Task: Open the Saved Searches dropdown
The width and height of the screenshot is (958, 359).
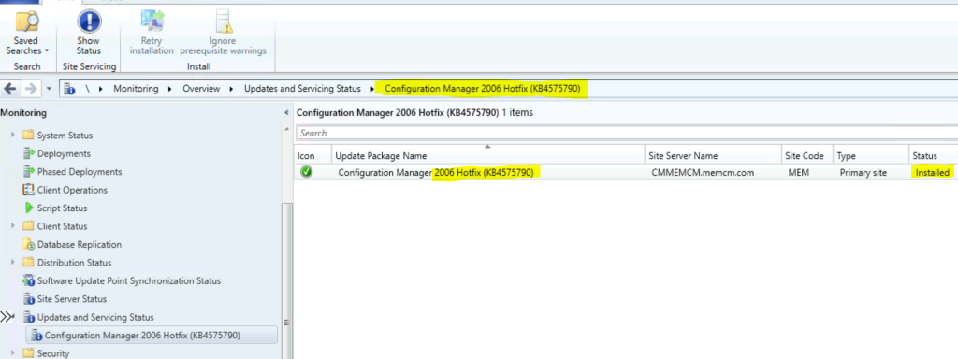Action: (x=27, y=34)
